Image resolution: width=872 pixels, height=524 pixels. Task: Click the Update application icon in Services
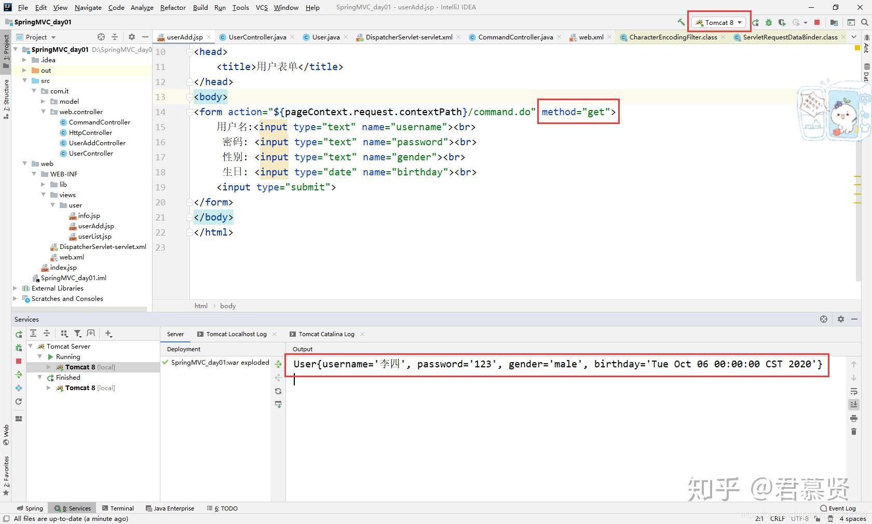pyautogui.click(x=19, y=402)
